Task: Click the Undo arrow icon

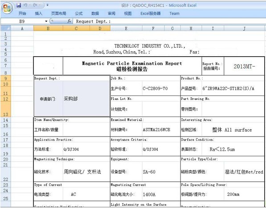Action: [25, 5]
